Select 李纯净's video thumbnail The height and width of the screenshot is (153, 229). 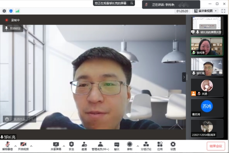tap(207, 46)
